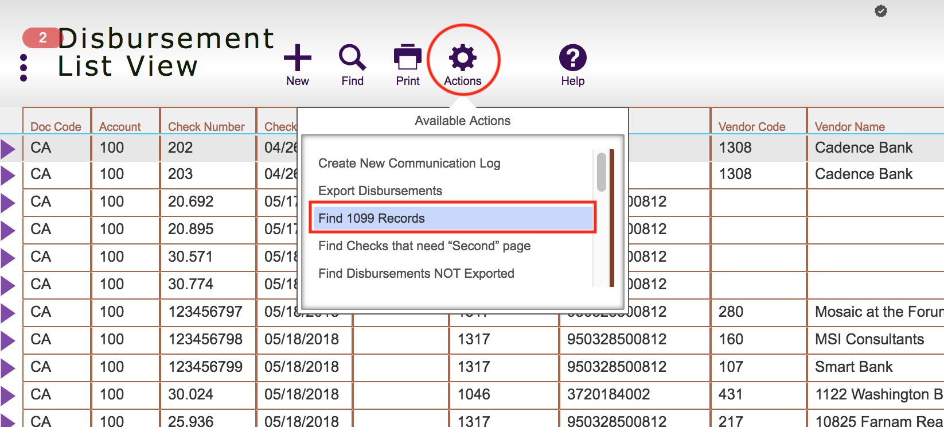
Task: Select Find Disbursements NOT Exported
Action: pos(416,273)
